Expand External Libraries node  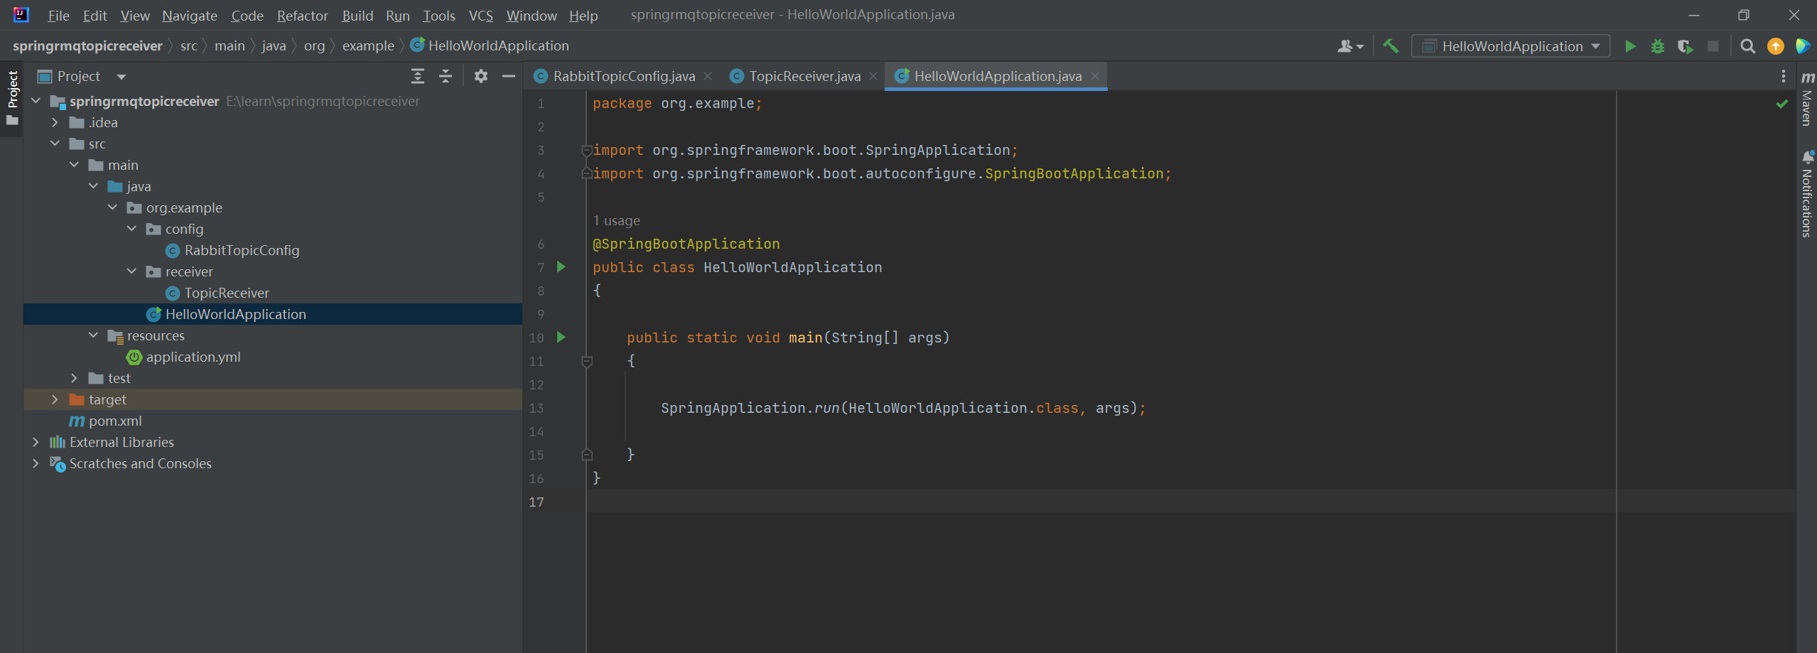(x=36, y=442)
